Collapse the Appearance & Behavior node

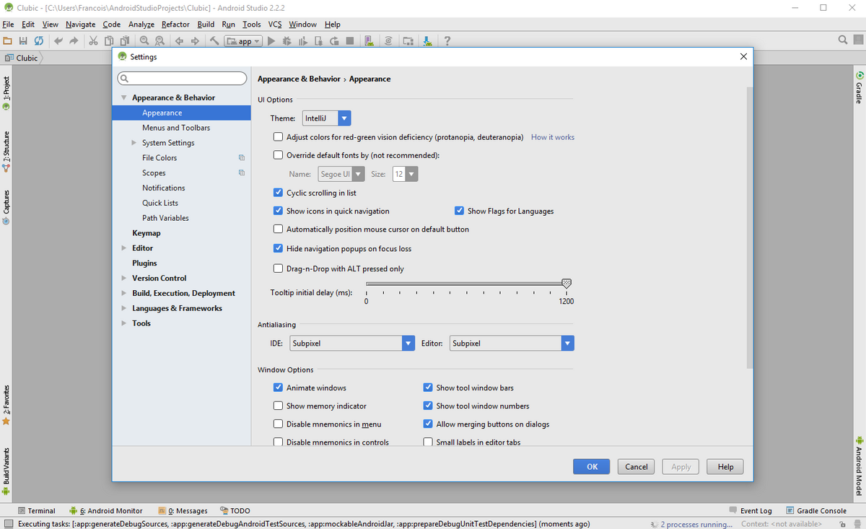pyautogui.click(x=124, y=97)
